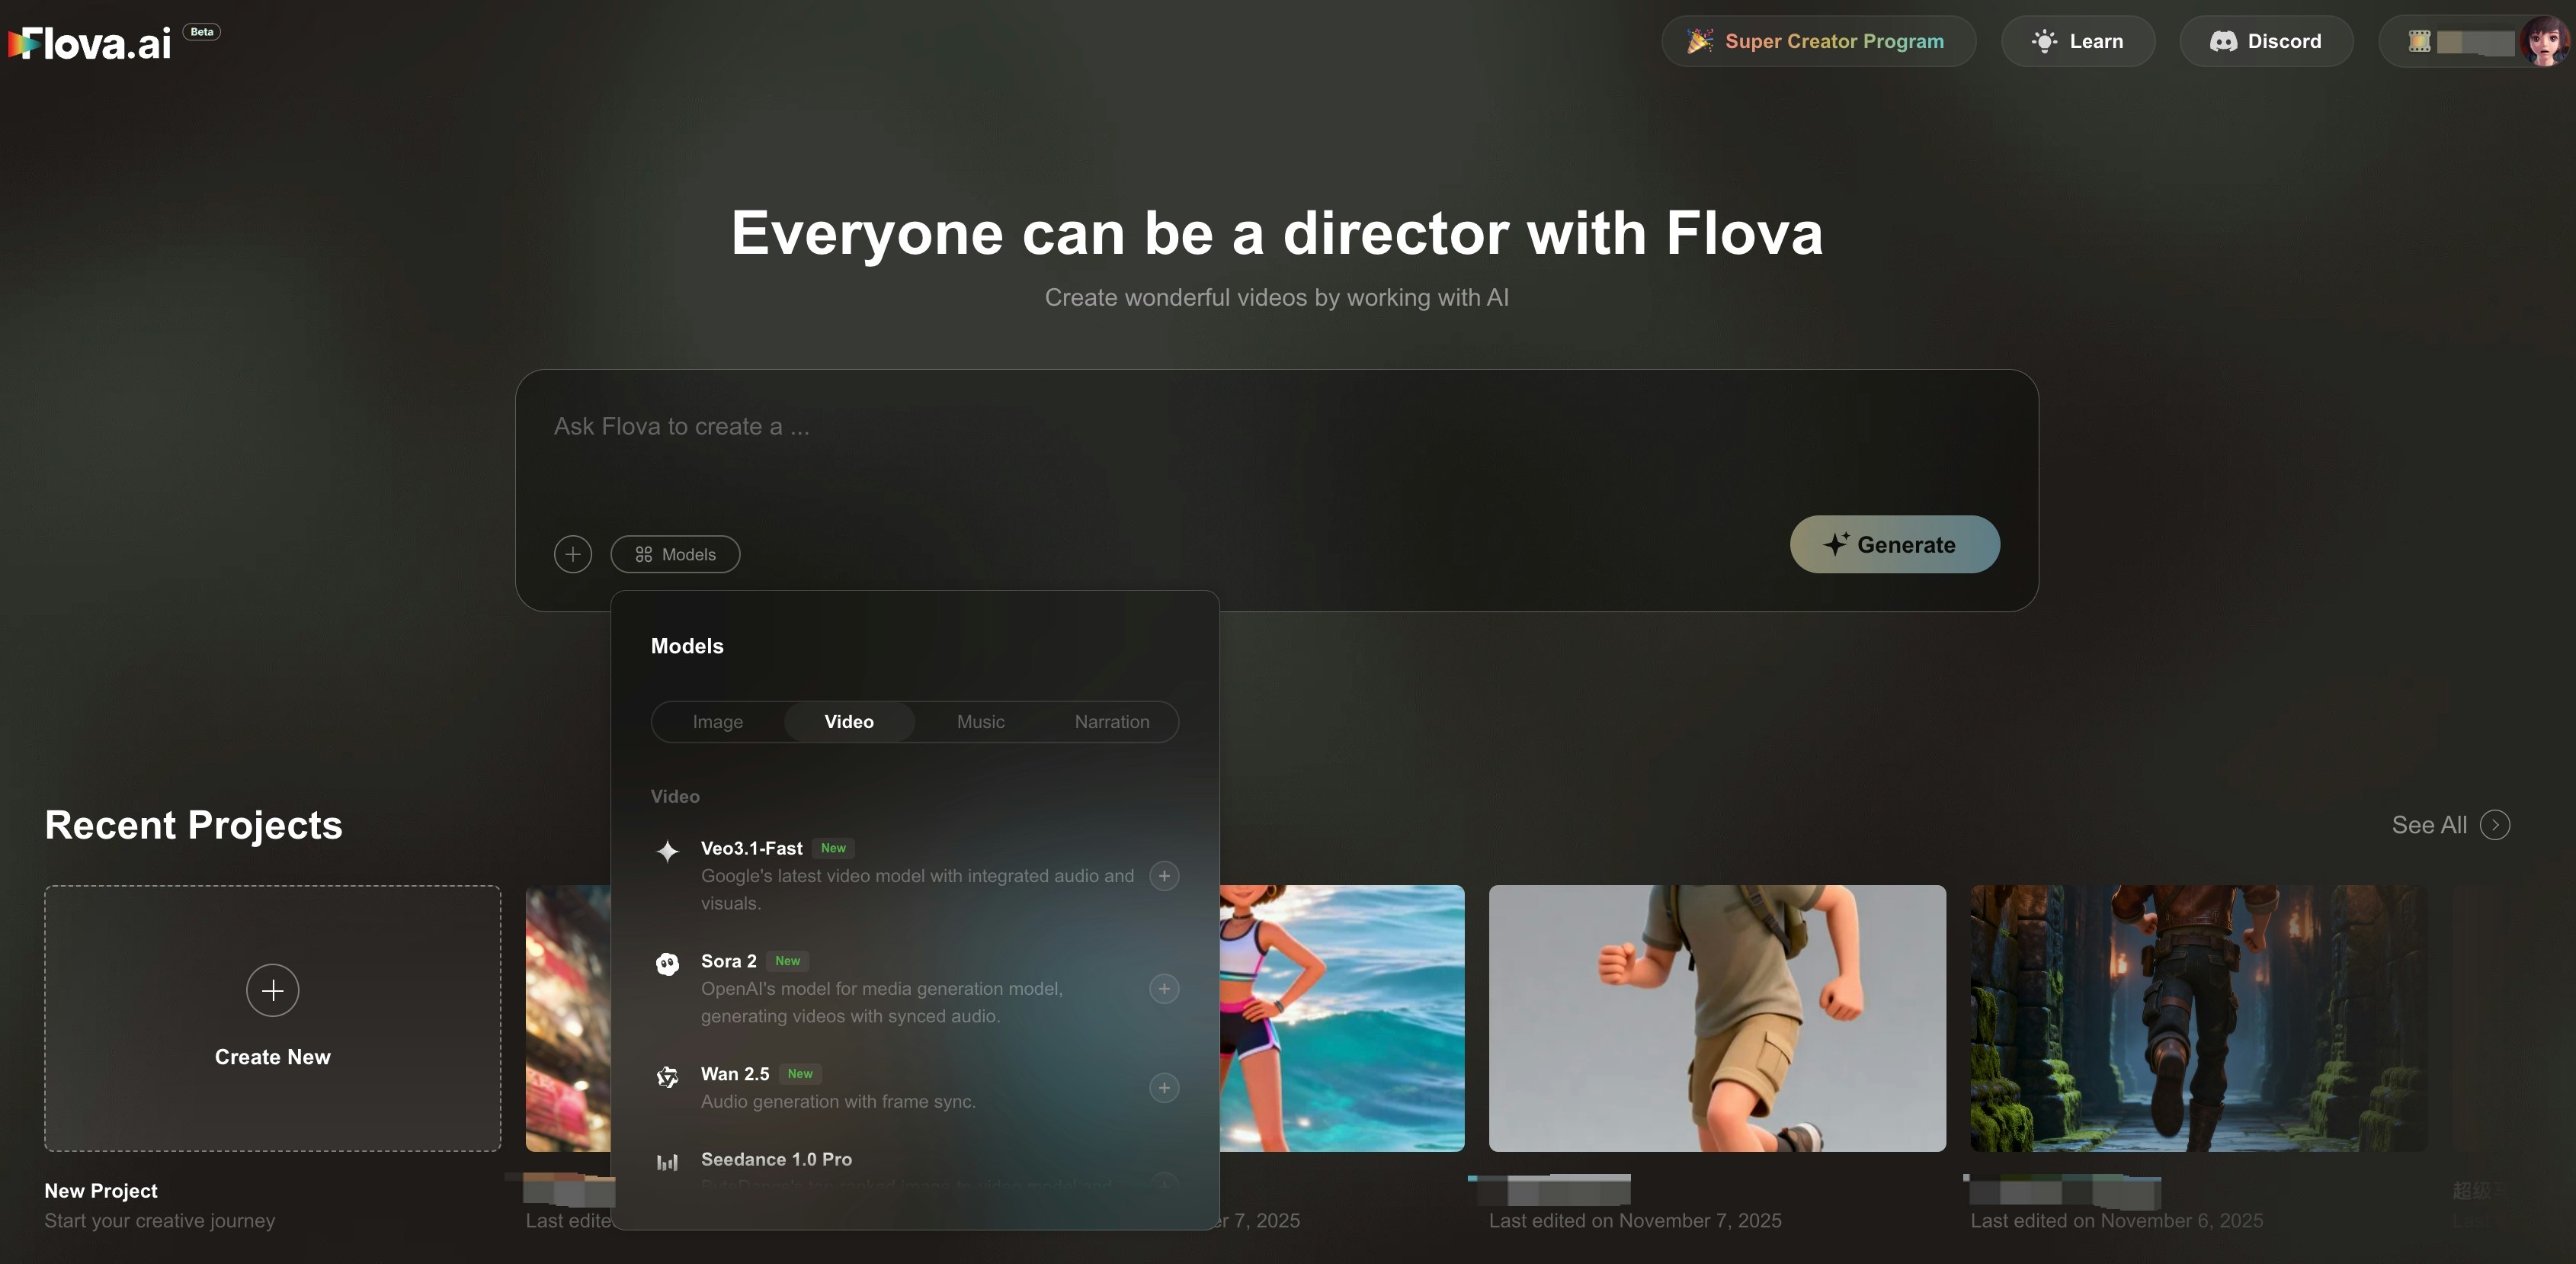Switch to the Music models tab
The width and height of the screenshot is (2576, 1264).
[980, 721]
